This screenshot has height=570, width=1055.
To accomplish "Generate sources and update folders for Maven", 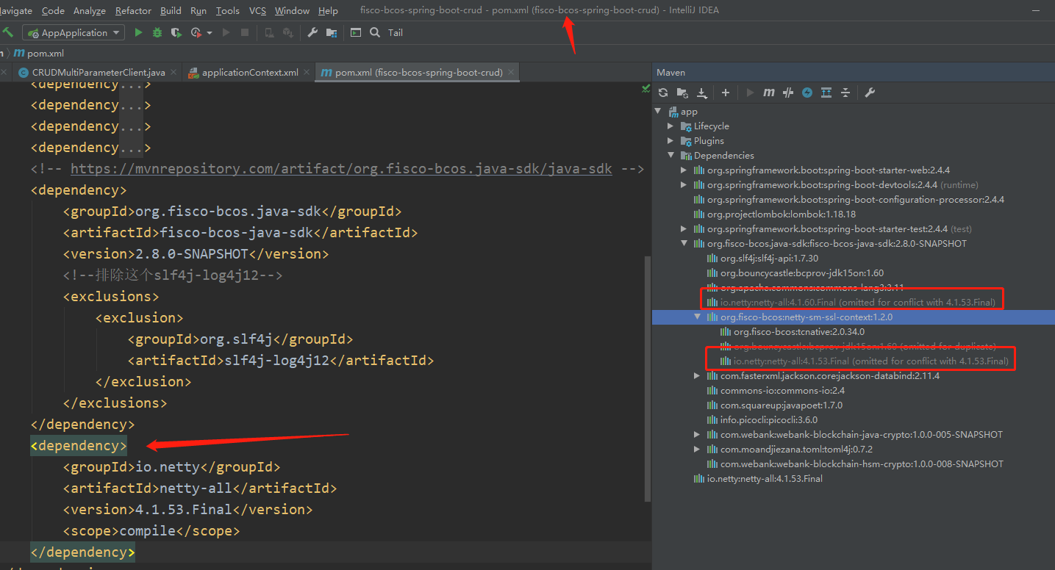I will pyautogui.click(x=682, y=93).
